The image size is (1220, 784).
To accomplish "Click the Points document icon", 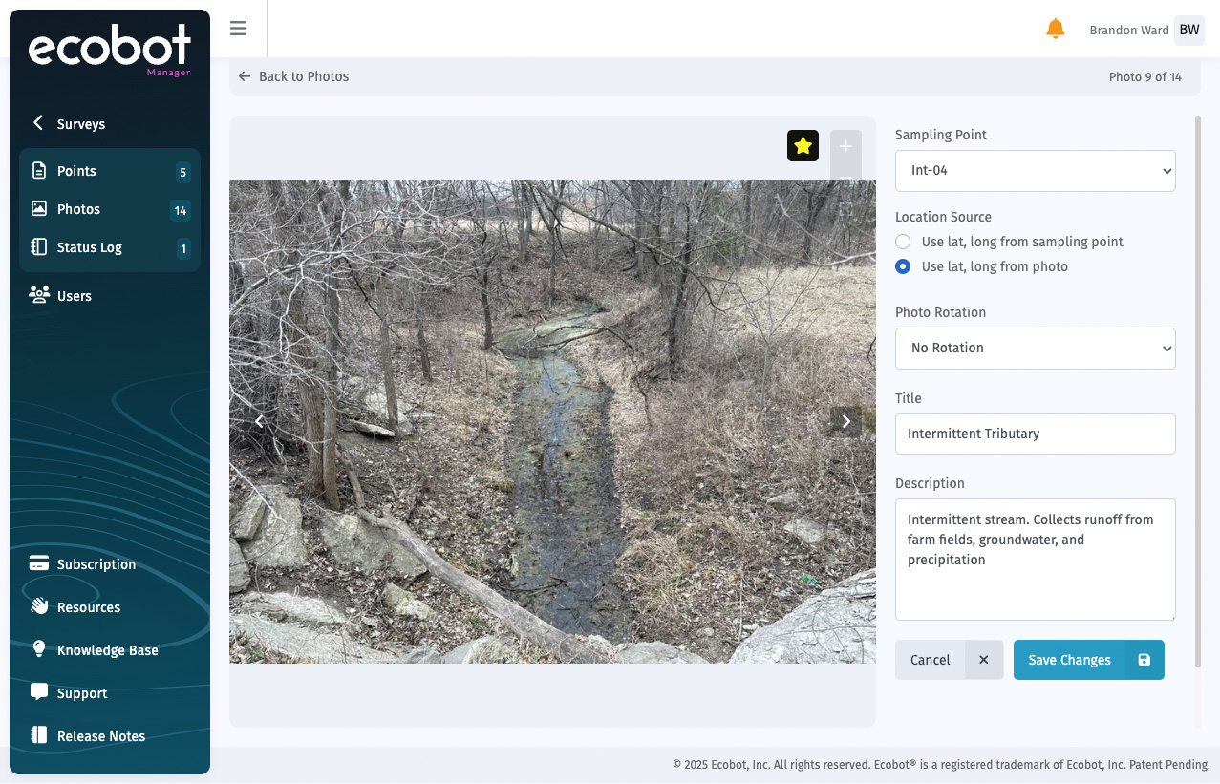I will (39, 171).
